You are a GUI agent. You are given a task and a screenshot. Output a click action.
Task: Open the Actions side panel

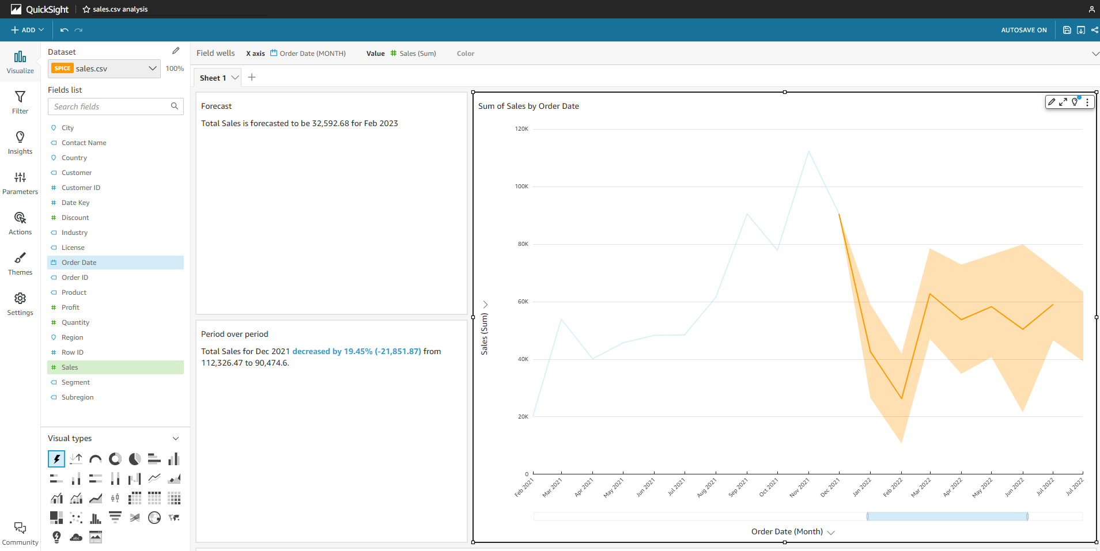coord(20,223)
